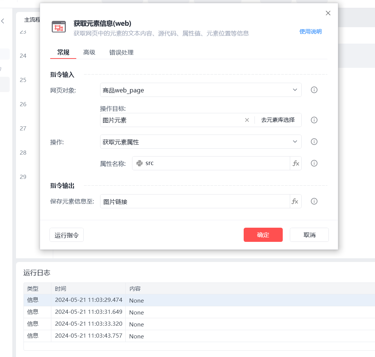Click the 运行指令 button

(x=67, y=235)
